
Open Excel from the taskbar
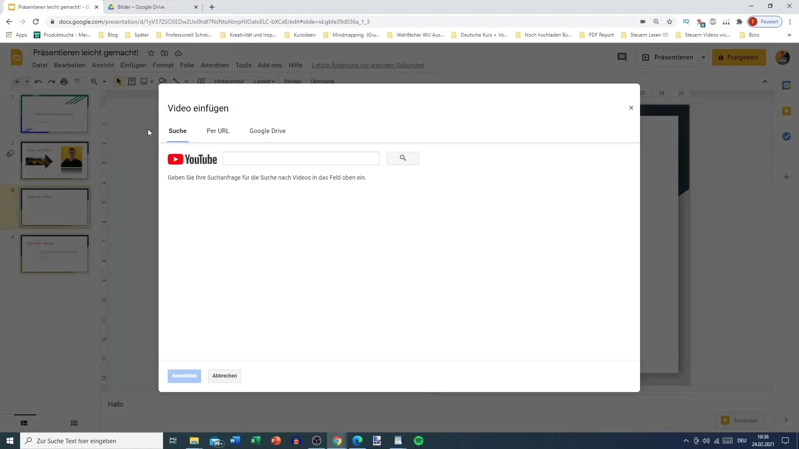pos(255,441)
